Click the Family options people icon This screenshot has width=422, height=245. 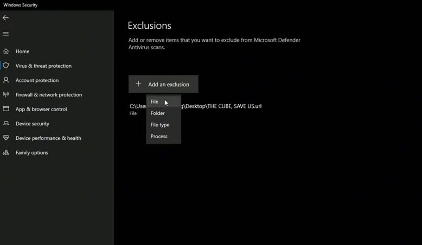click(6, 153)
